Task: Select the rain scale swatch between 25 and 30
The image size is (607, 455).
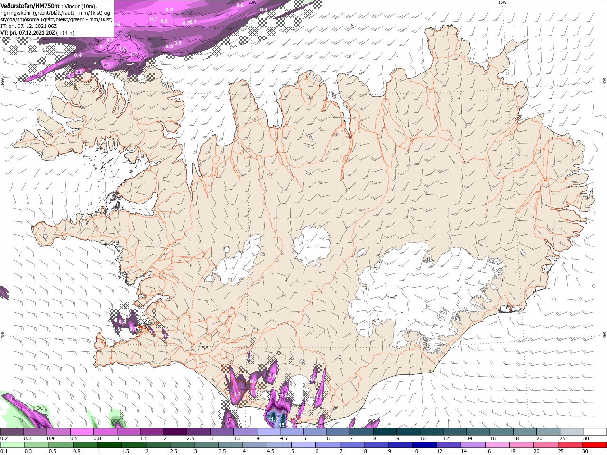Action: [570, 445]
